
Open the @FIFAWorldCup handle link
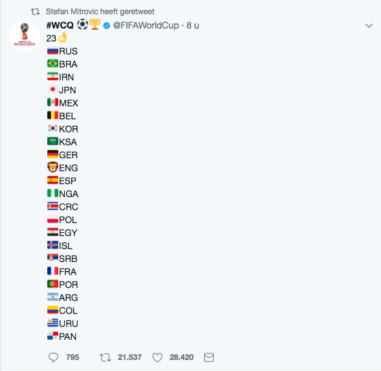click(146, 25)
